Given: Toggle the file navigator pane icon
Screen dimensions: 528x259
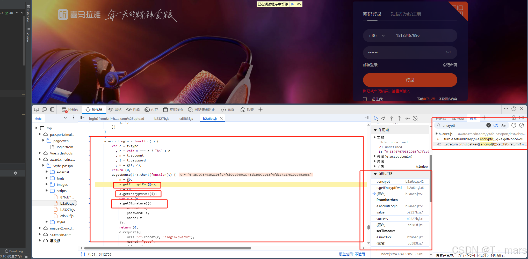Looking at the screenshot, I should [83, 118].
